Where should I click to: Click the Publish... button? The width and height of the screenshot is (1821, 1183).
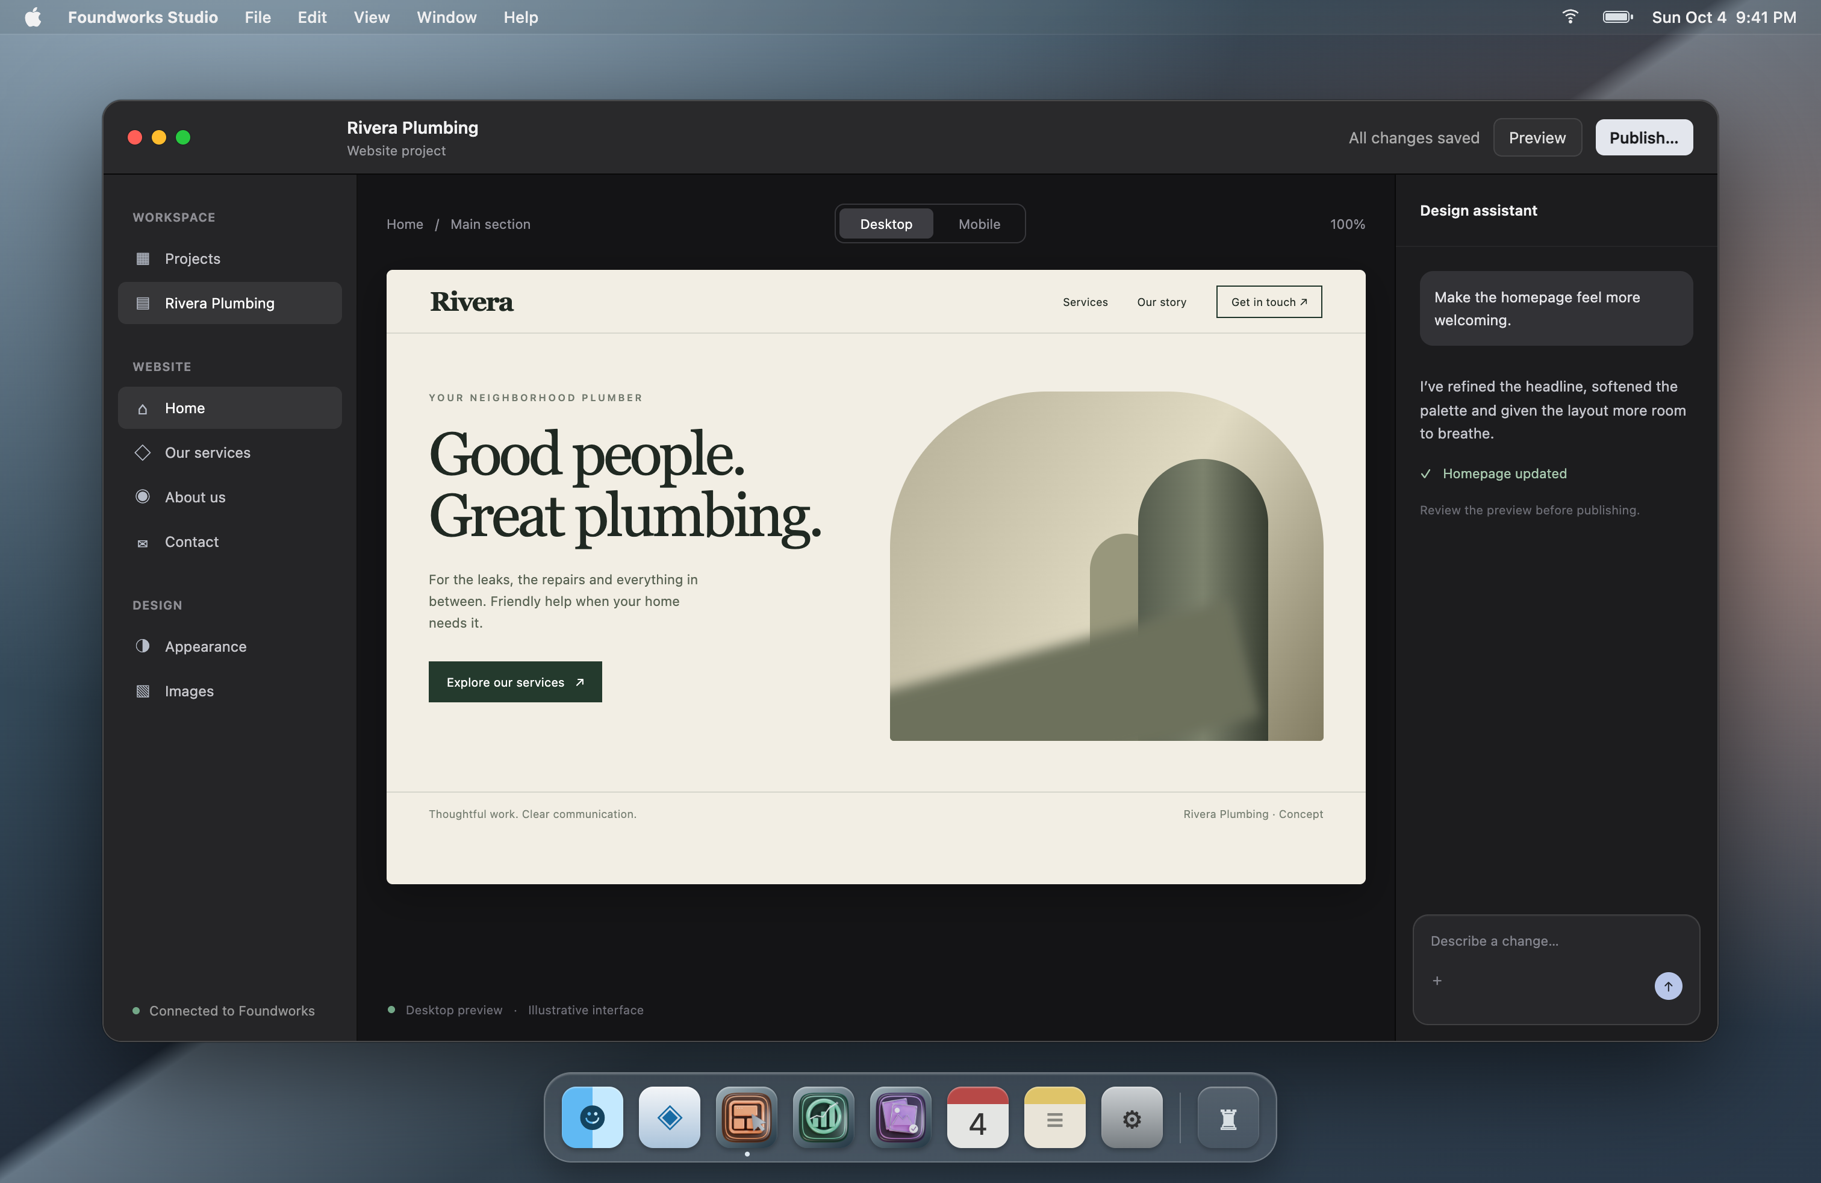[x=1643, y=138]
